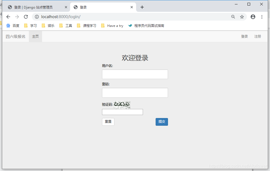The height and width of the screenshot is (171, 270).
Task: Click the 重置 button
Action: tap(108, 122)
